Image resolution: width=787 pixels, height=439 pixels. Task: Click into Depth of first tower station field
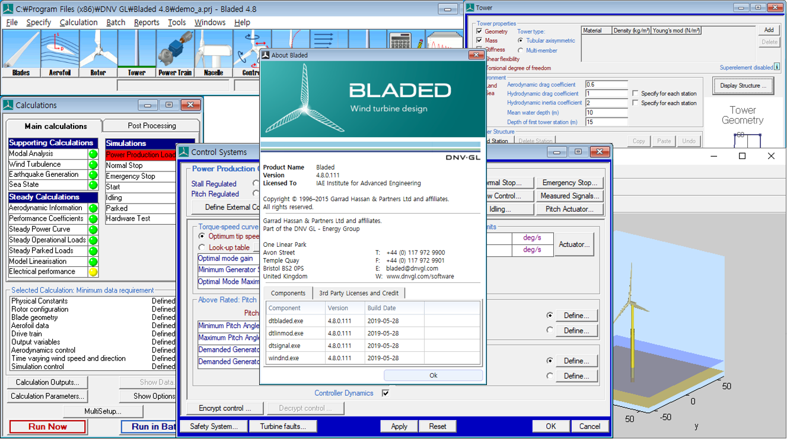(x=606, y=122)
